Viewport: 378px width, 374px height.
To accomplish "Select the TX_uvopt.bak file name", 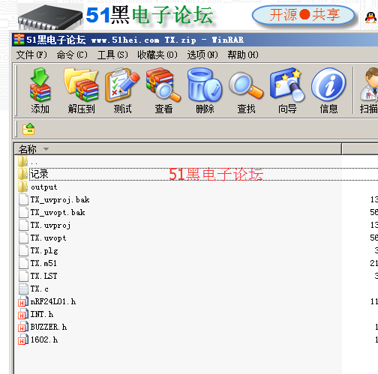I will 58,212.
